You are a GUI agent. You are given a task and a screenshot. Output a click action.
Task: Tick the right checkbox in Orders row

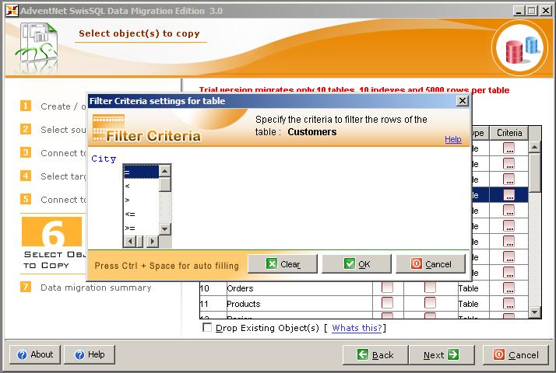(x=430, y=288)
